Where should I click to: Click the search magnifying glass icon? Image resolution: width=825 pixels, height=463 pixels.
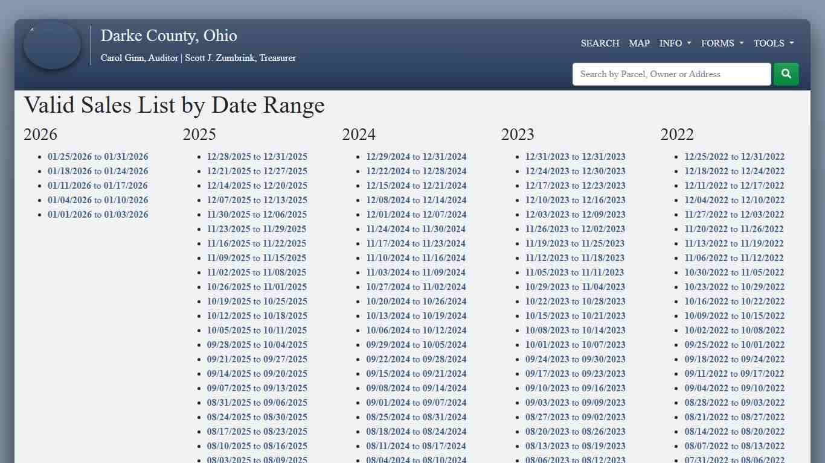click(x=786, y=74)
